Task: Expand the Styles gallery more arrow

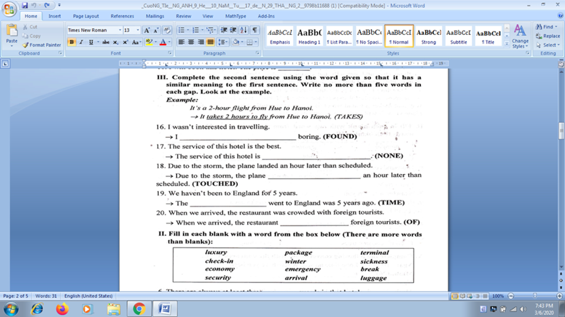Action: (507, 45)
